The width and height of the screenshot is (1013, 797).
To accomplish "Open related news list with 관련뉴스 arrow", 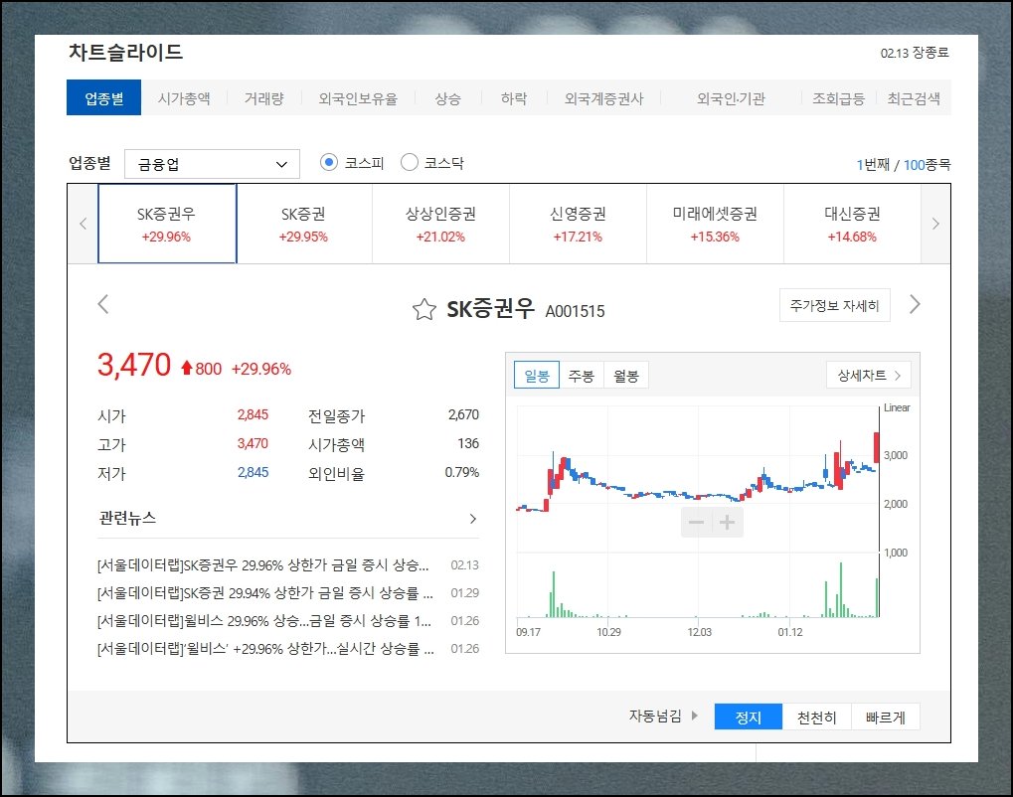I will tap(473, 518).
